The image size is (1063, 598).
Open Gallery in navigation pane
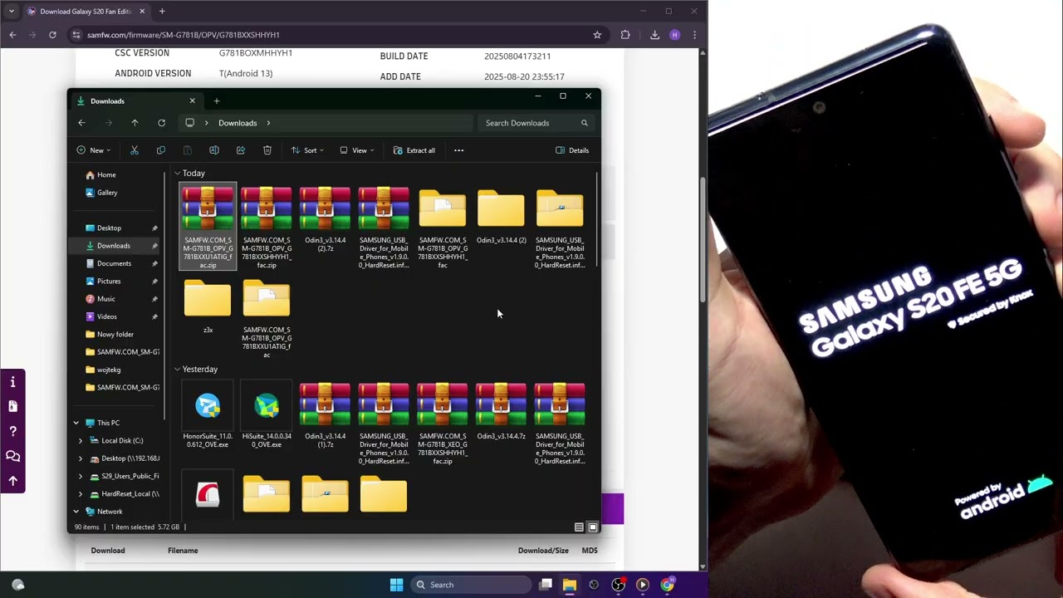tap(107, 193)
